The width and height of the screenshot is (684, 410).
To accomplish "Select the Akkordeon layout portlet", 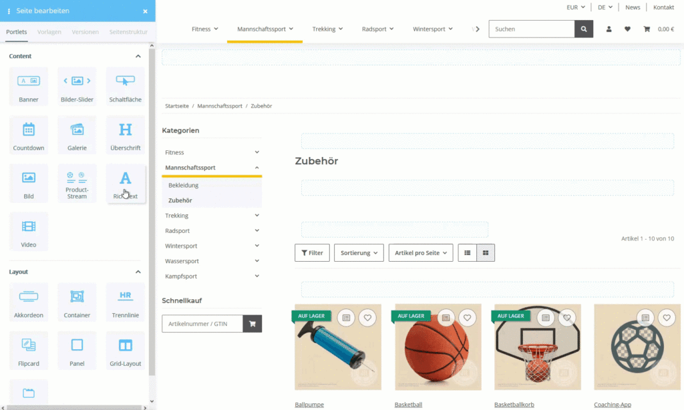I will point(28,302).
